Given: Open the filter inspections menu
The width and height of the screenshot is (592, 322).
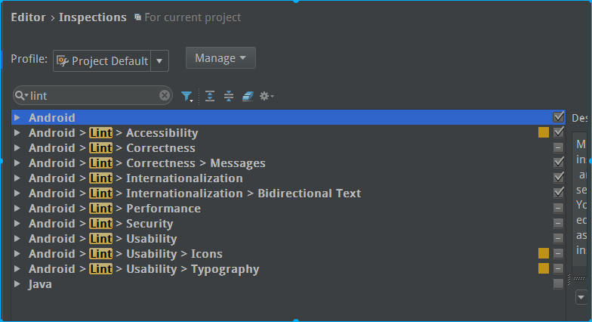Looking at the screenshot, I should (x=187, y=96).
